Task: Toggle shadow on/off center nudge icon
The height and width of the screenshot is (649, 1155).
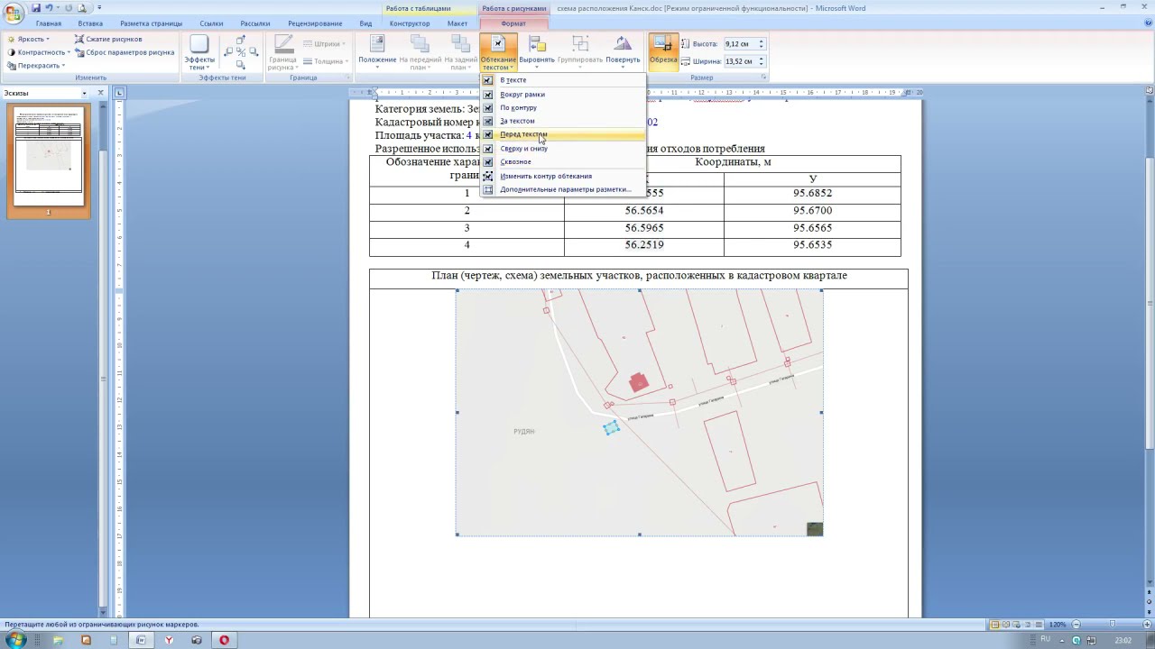Action: [241, 52]
